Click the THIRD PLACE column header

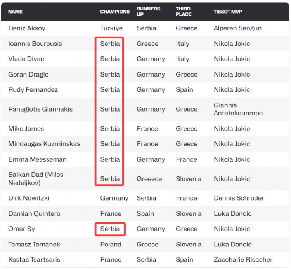click(x=184, y=12)
